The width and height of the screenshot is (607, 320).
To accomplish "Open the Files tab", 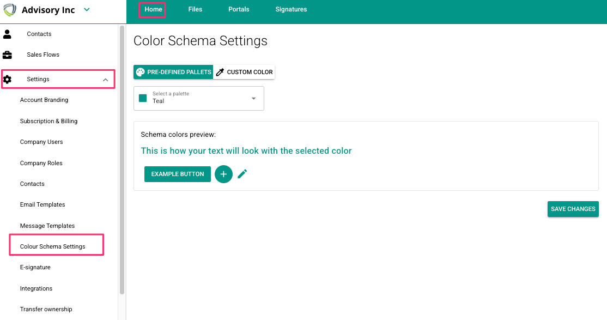I will [195, 9].
